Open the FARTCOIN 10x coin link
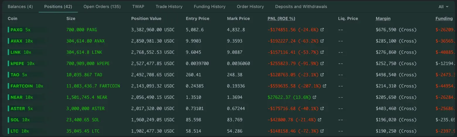The width and height of the screenshot is (457, 137). 27,86
